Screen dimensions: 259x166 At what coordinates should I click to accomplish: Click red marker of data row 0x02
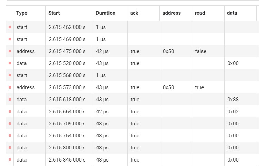click(x=10, y=111)
